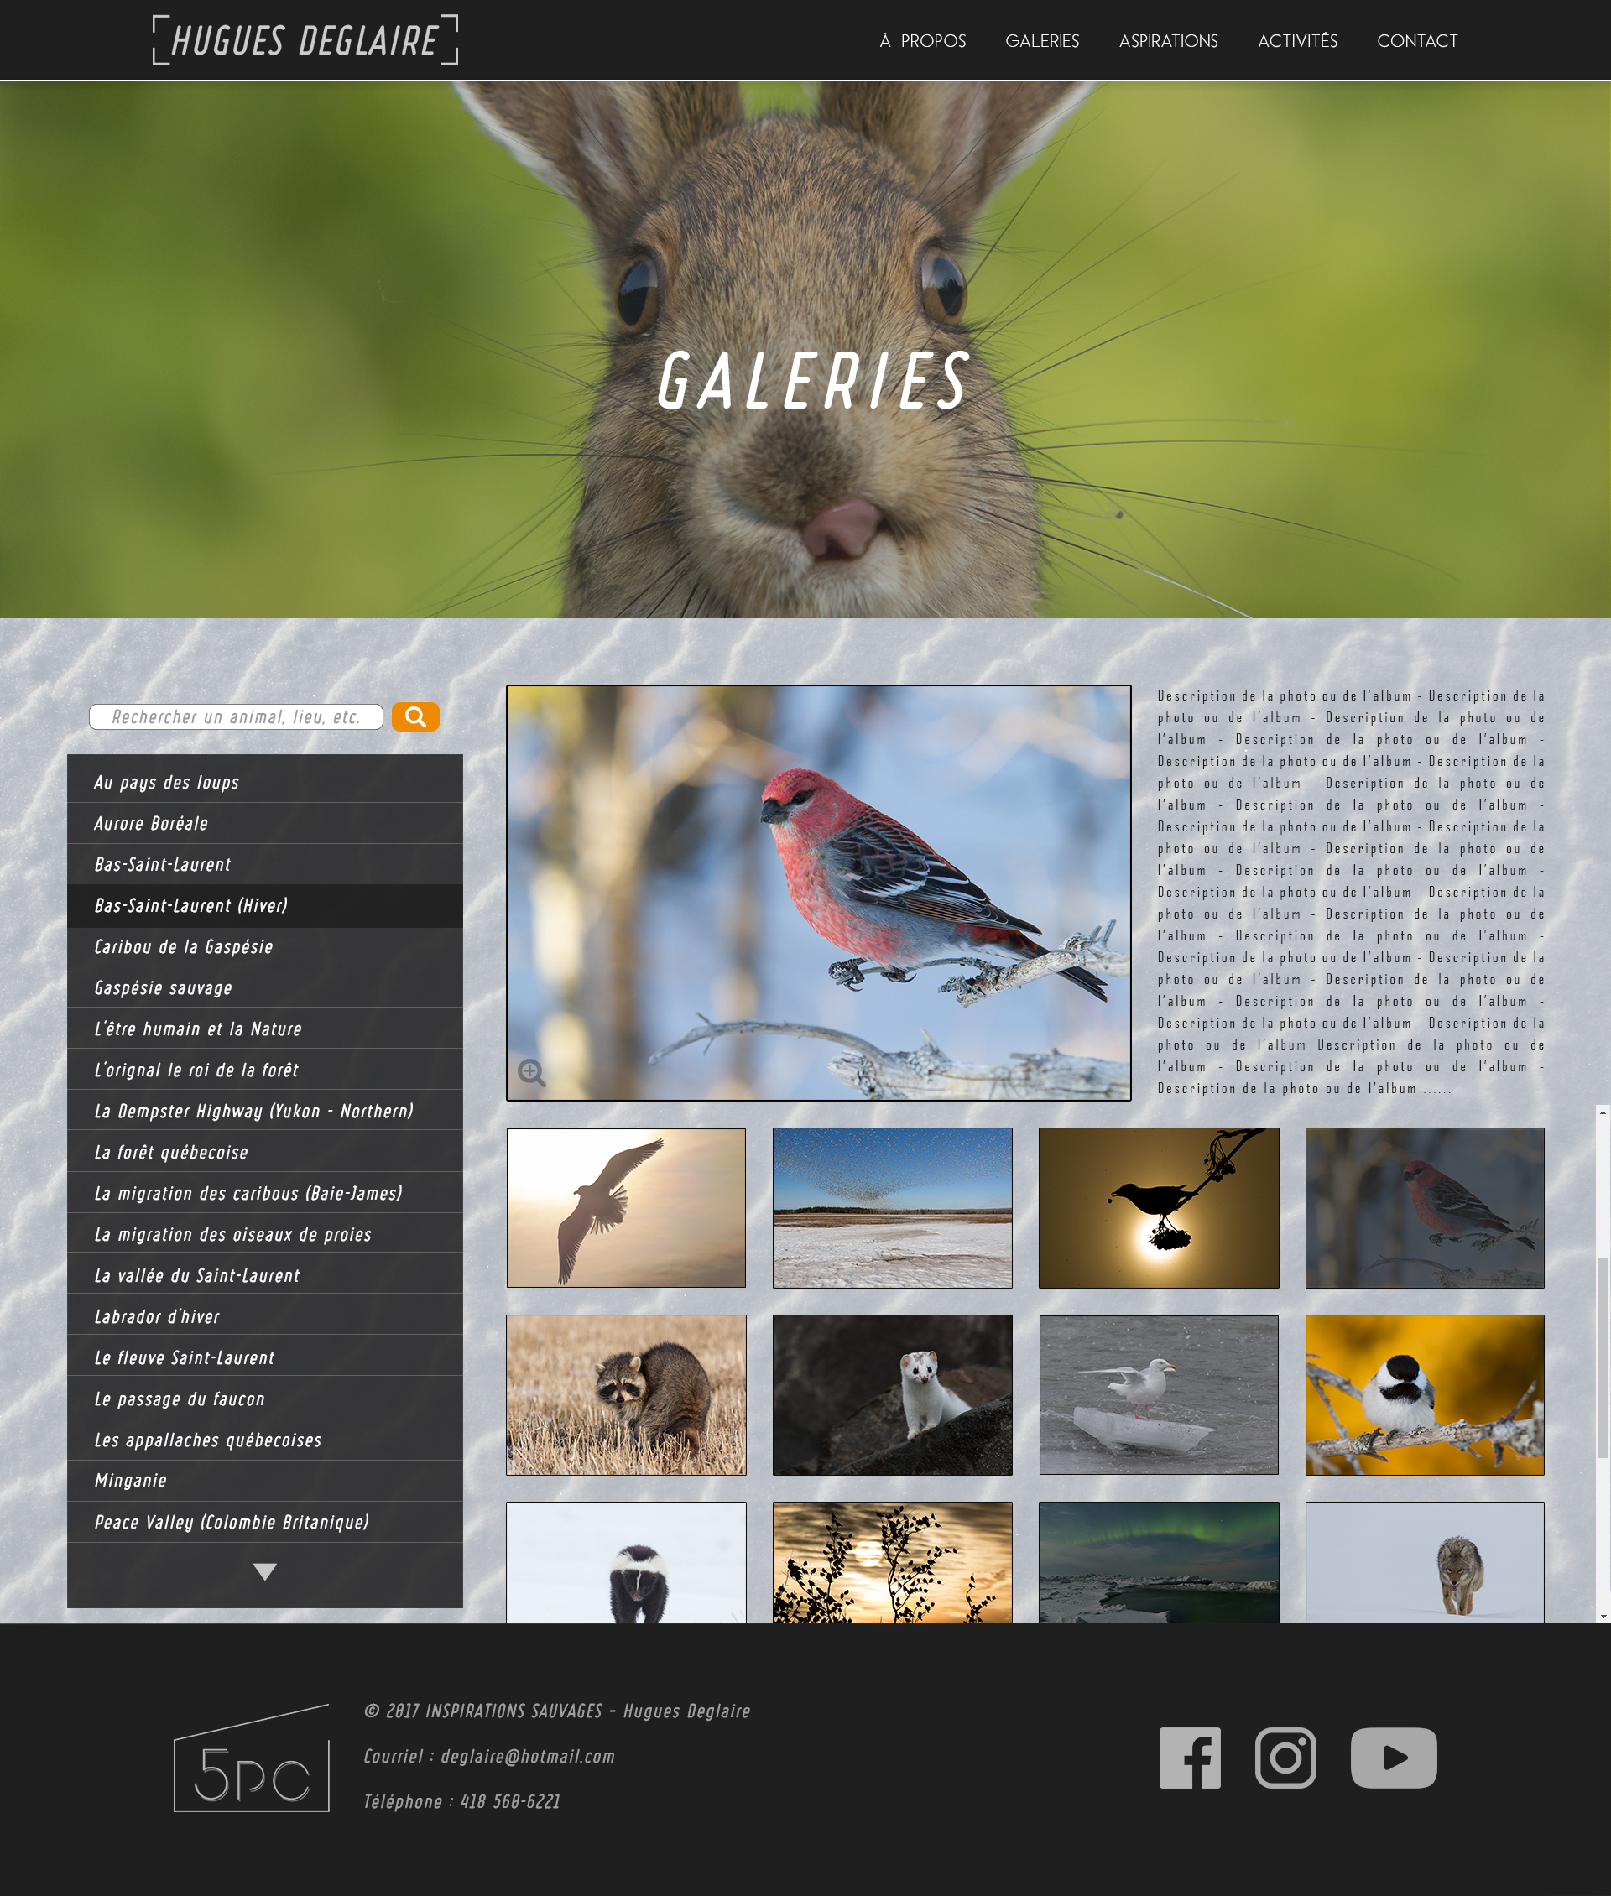Click the raccoon thumbnail photo

pyautogui.click(x=627, y=1394)
